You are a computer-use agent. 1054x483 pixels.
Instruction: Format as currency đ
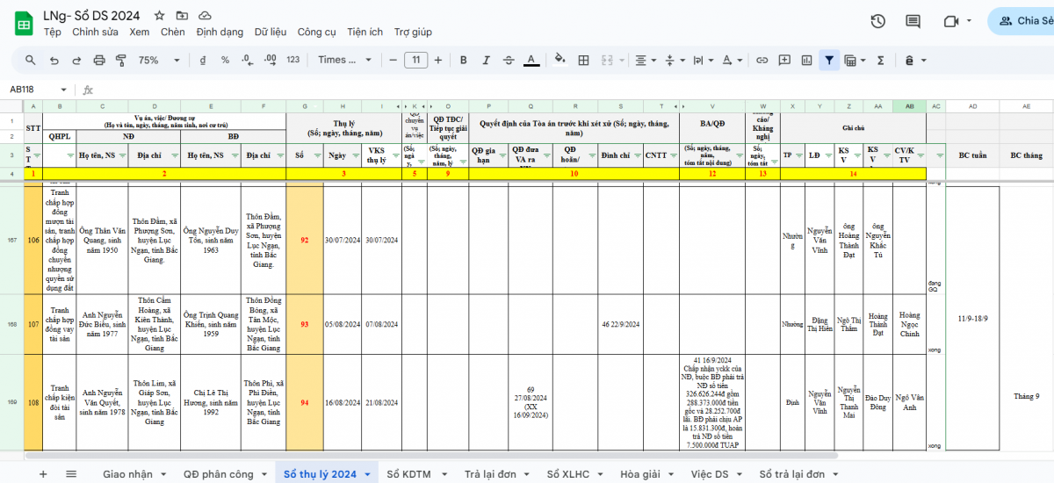click(204, 60)
